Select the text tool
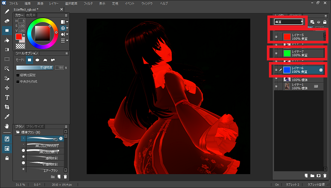Screen dimensions: 331x188 (7, 98)
